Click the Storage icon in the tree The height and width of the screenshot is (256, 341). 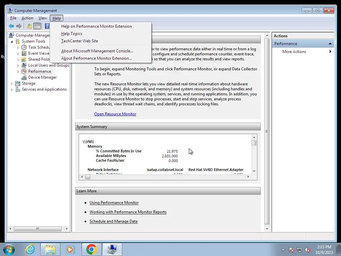(18, 83)
